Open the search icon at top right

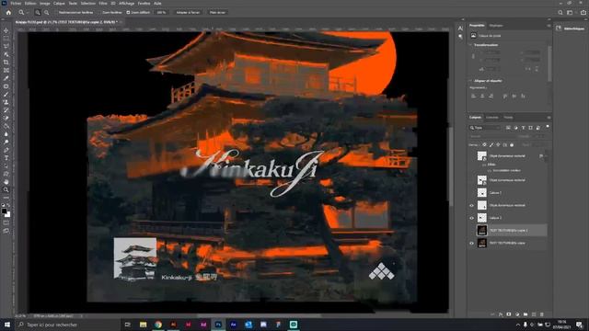560,12
